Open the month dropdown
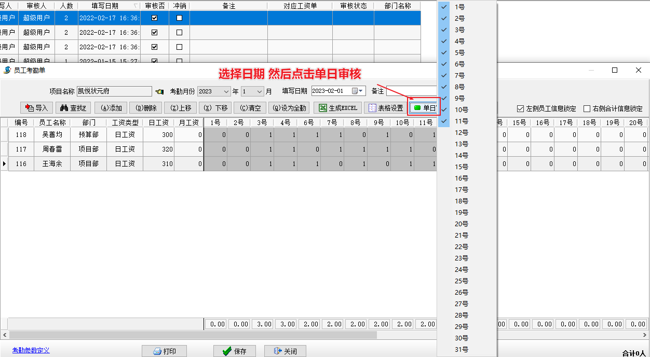The image size is (650, 357). tap(260, 91)
